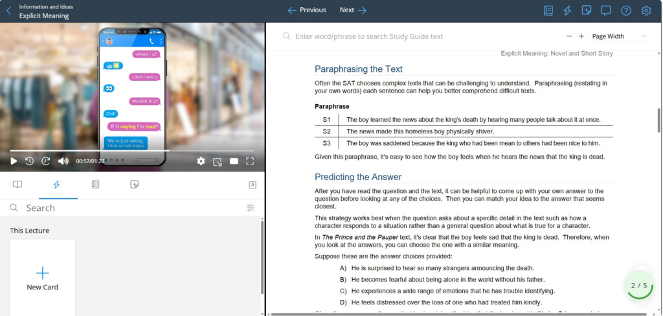
Task: Rewind the video ten seconds
Action: (x=29, y=161)
